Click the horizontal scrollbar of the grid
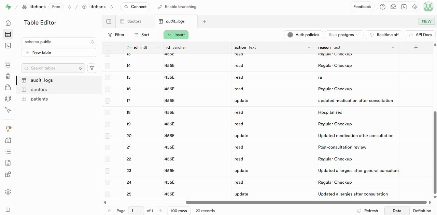Viewport: 437px width, 215px height. (x=306, y=202)
